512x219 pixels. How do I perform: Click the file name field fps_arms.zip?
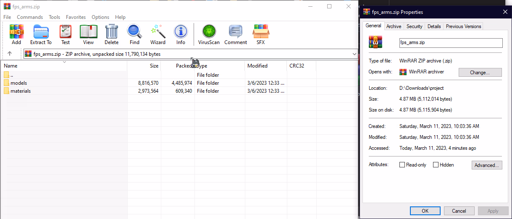[451, 42]
